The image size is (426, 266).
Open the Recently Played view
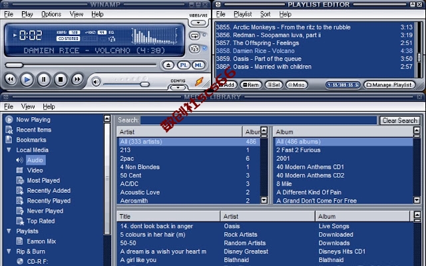tap(49, 201)
